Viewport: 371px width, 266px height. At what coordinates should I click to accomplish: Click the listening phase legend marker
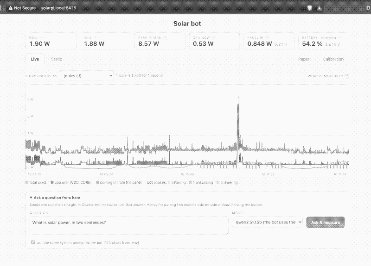[x=169, y=182]
